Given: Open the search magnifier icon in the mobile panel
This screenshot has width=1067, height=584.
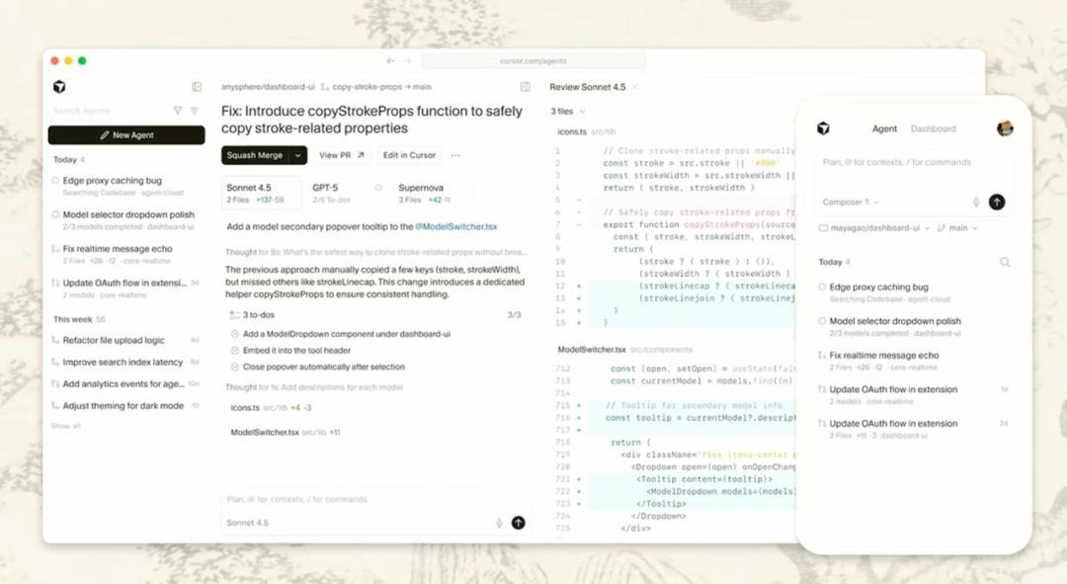Looking at the screenshot, I should coord(1005,262).
